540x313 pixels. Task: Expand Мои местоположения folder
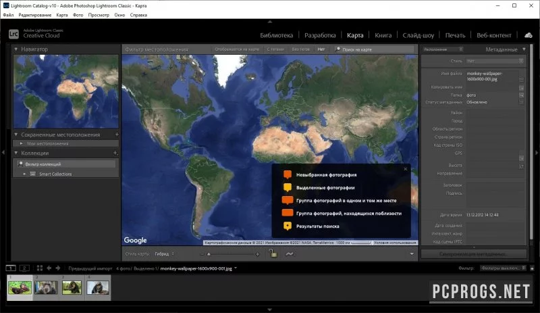tap(22, 143)
